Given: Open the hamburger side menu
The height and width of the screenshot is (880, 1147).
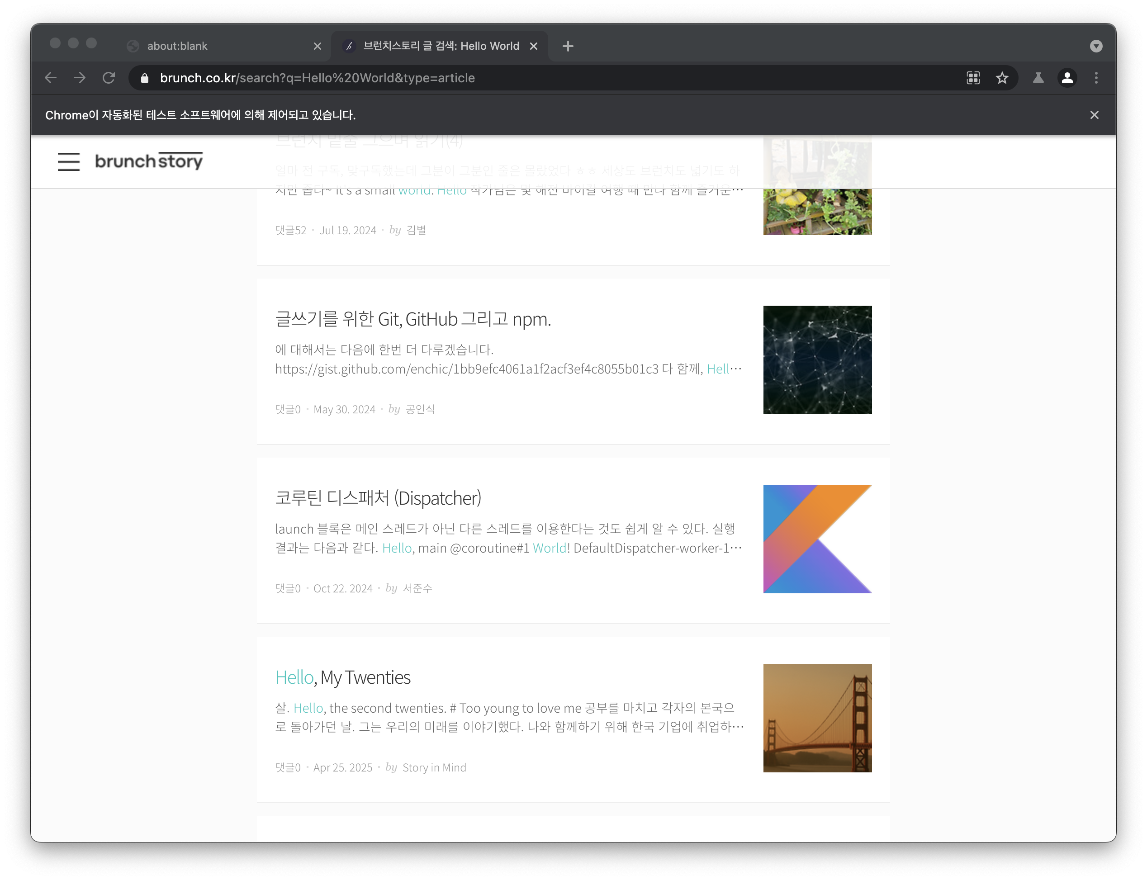Looking at the screenshot, I should [69, 161].
